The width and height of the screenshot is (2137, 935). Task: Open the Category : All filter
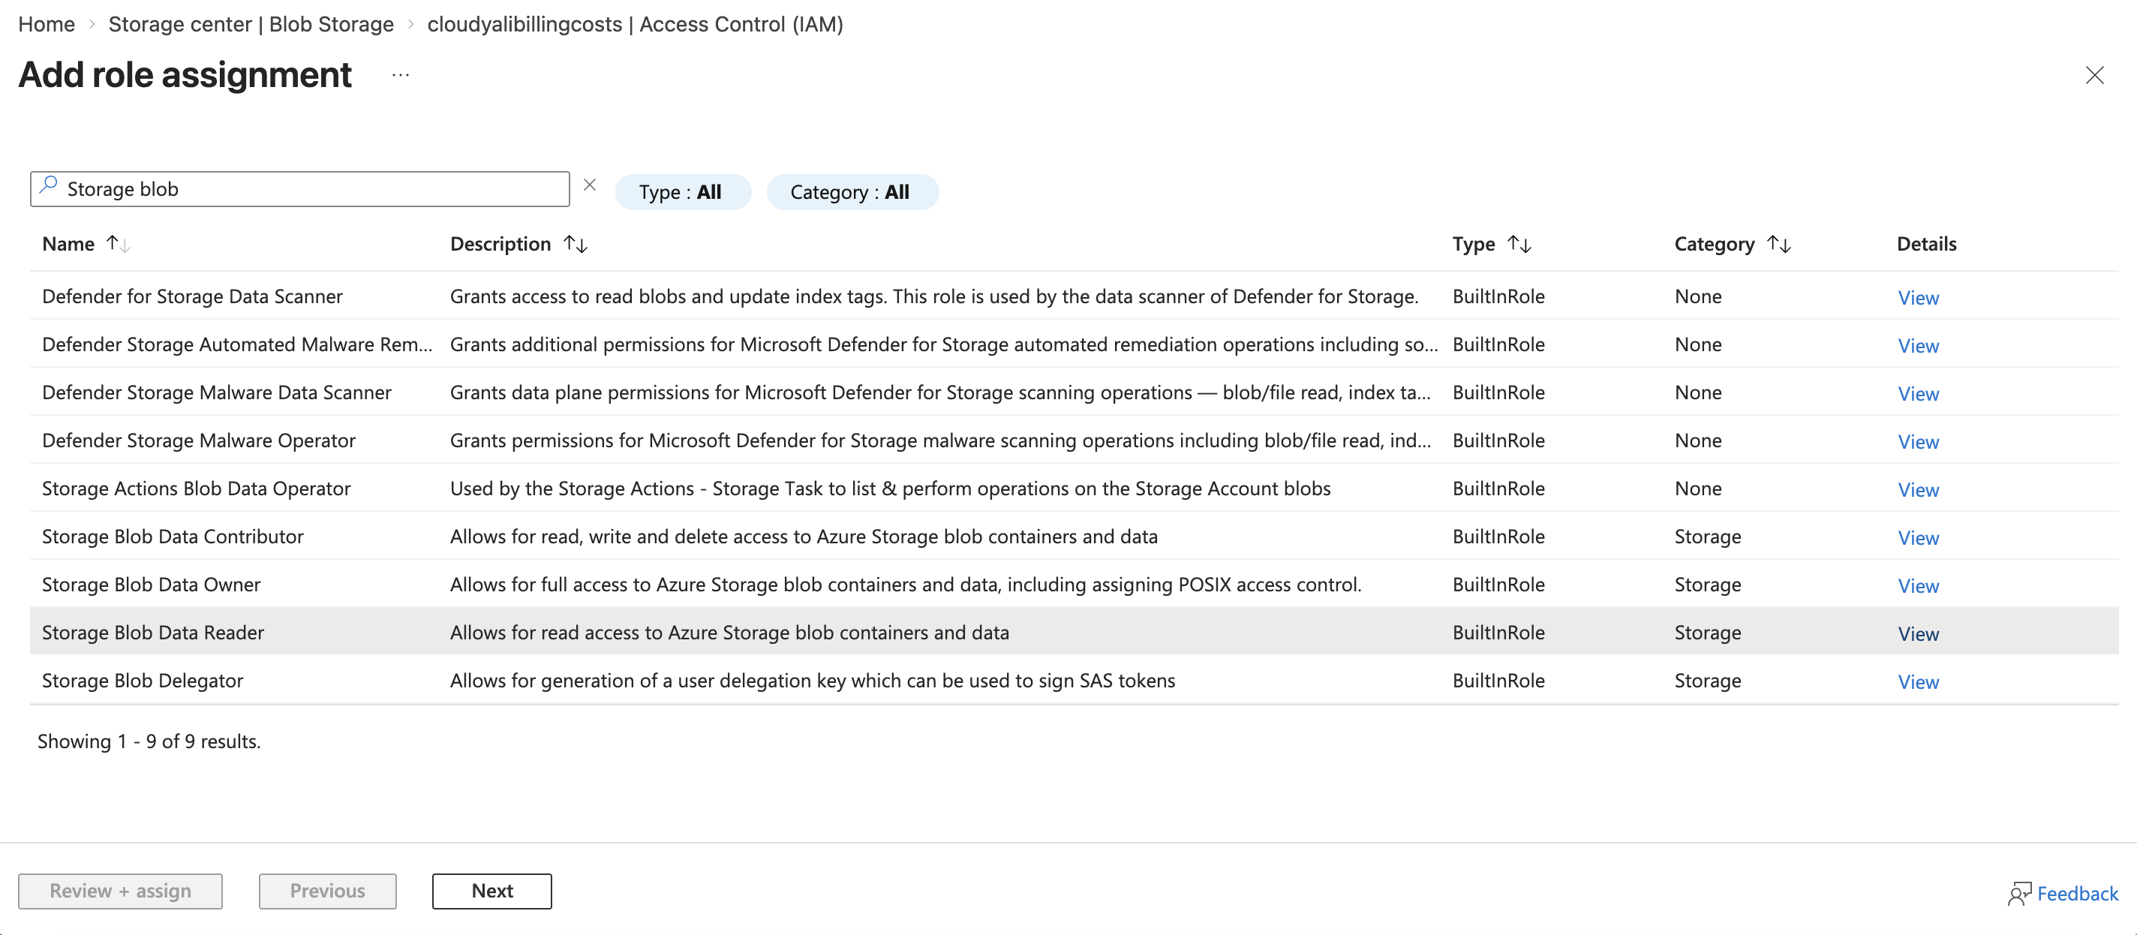[852, 191]
